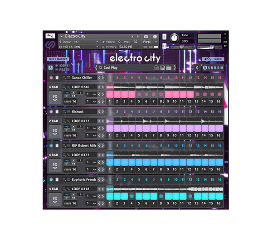Enable LATCH mode
The width and height of the screenshot is (272, 246).
click(x=213, y=59)
